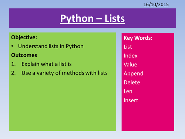Click the keyword Append
185x139 pixels.
(134, 74)
